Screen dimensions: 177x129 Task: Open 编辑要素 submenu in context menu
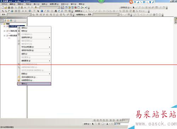coord(34,61)
